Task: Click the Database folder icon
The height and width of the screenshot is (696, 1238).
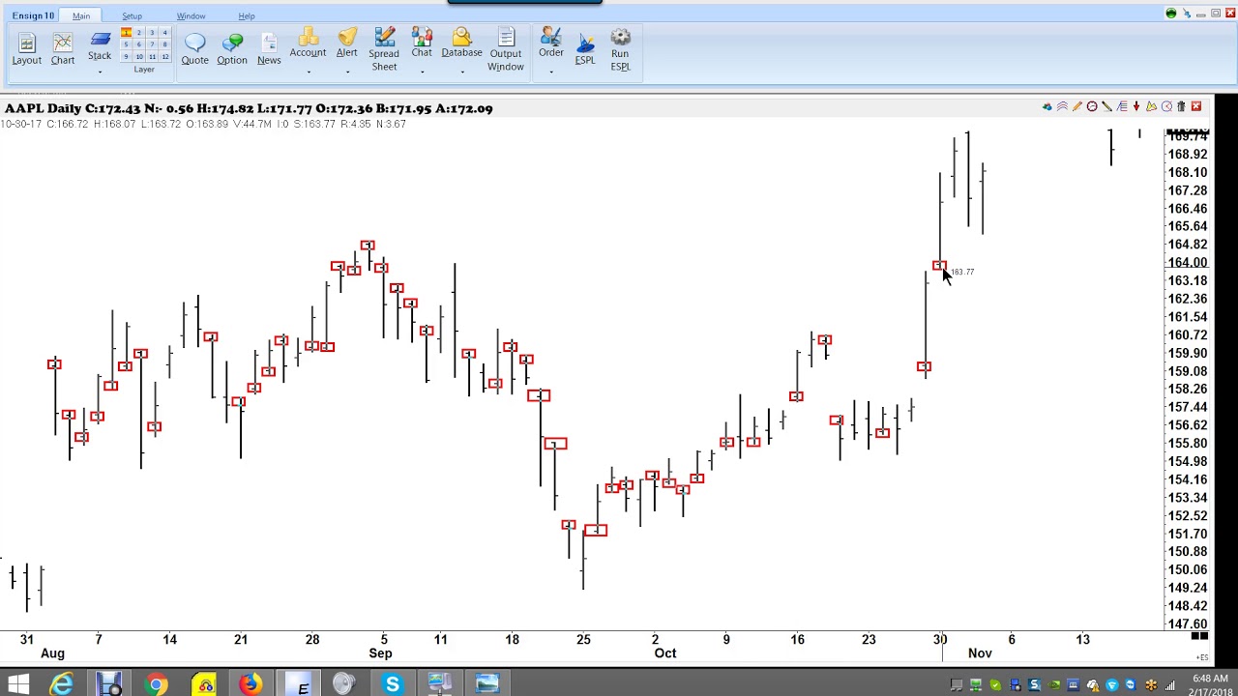Action: pos(461,37)
